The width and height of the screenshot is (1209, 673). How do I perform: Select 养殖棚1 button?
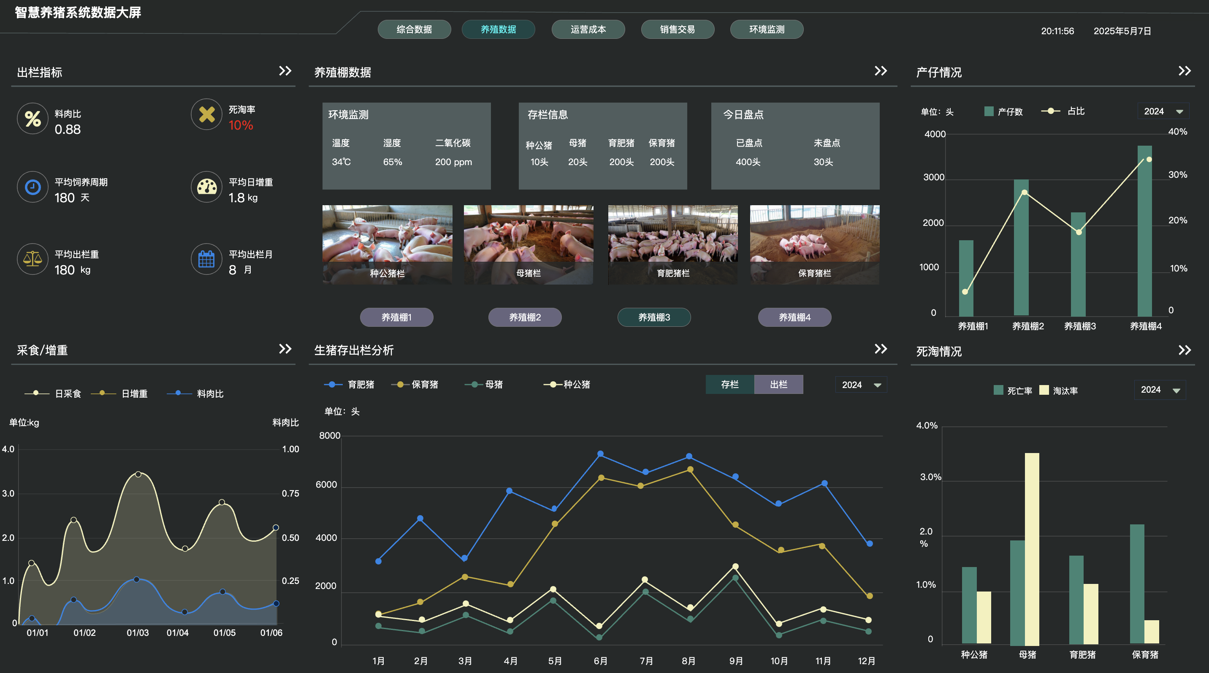coord(396,317)
